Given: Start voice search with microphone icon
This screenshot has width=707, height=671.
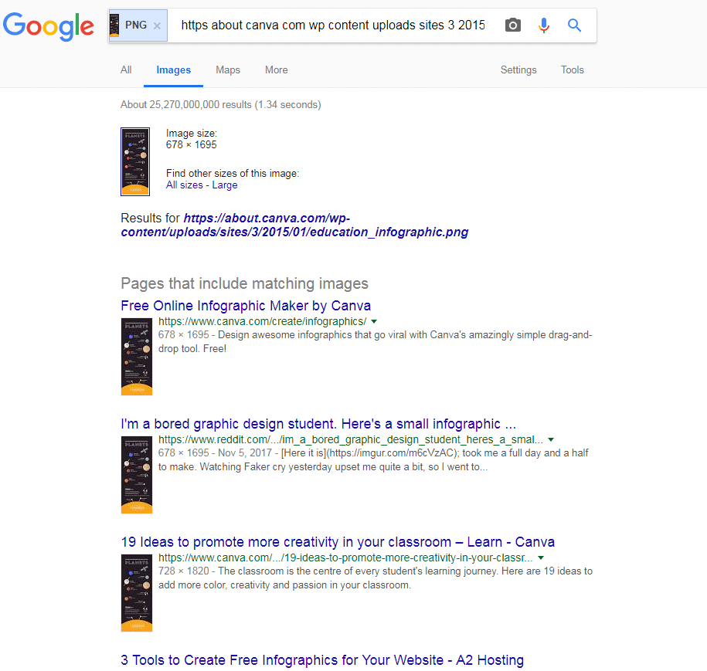Looking at the screenshot, I should (544, 25).
